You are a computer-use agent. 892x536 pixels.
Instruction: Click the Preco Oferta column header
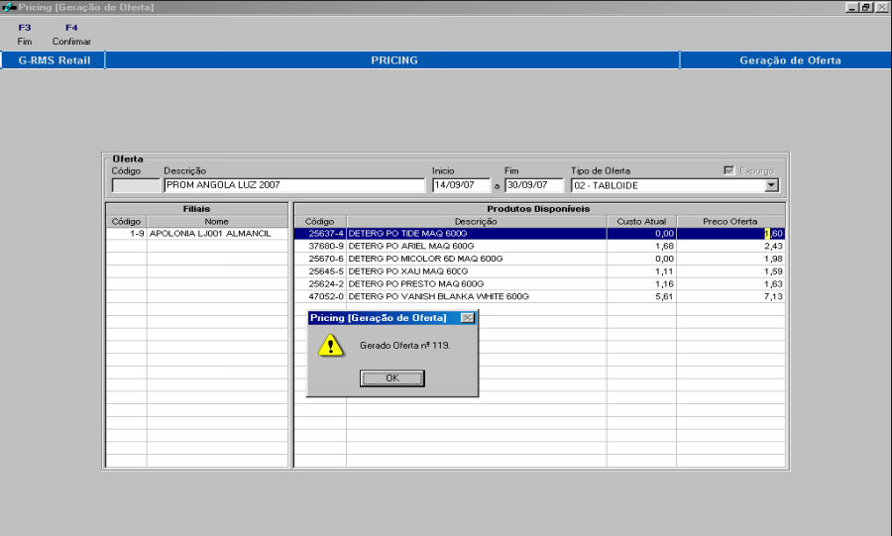731,222
